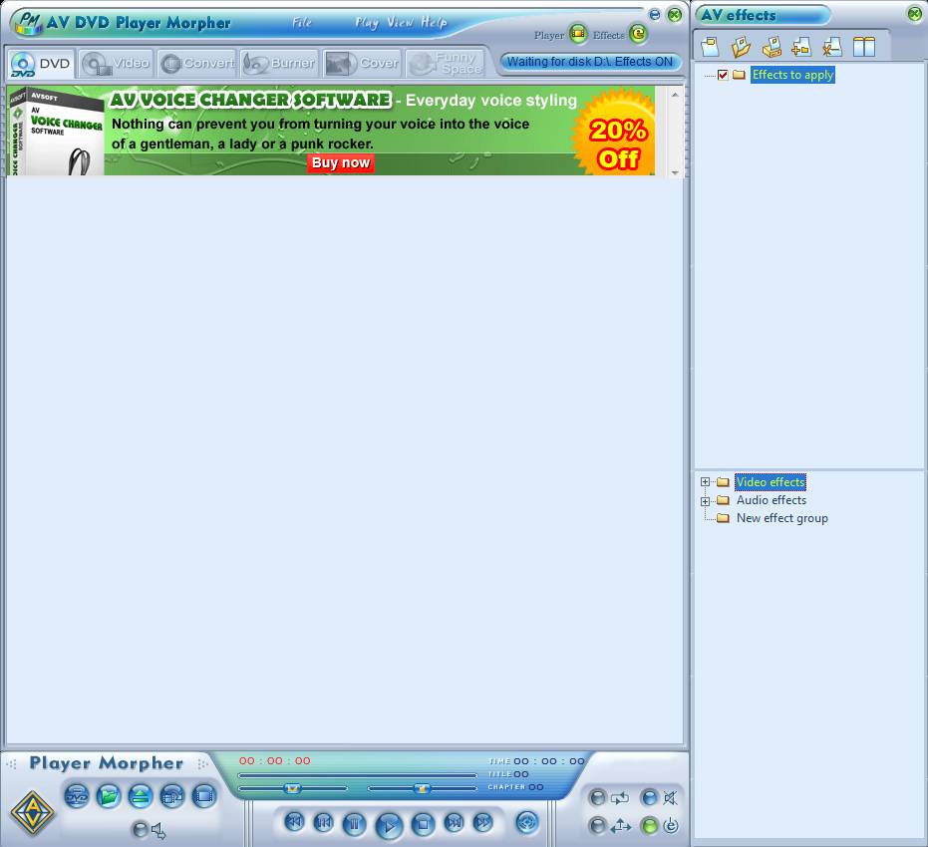Select the Video effects tree item
Screen dimensions: 928x847
click(770, 482)
